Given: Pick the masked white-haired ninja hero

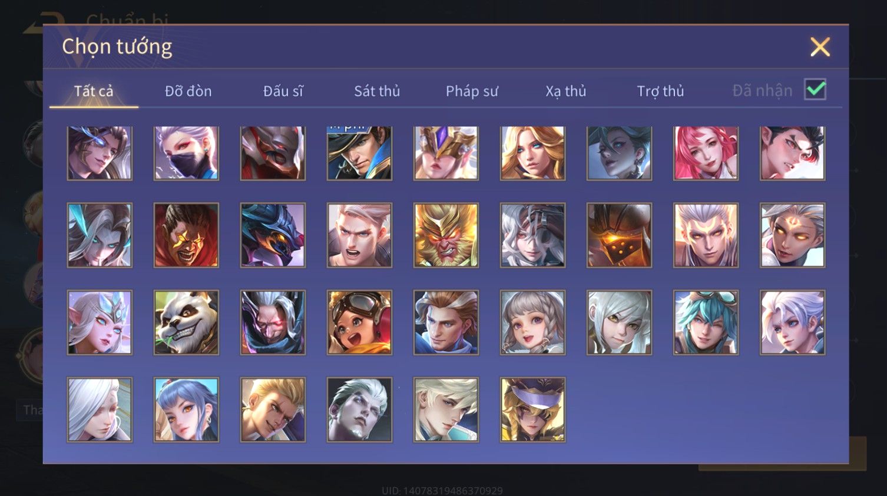Looking at the screenshot, I should (186, 153).
